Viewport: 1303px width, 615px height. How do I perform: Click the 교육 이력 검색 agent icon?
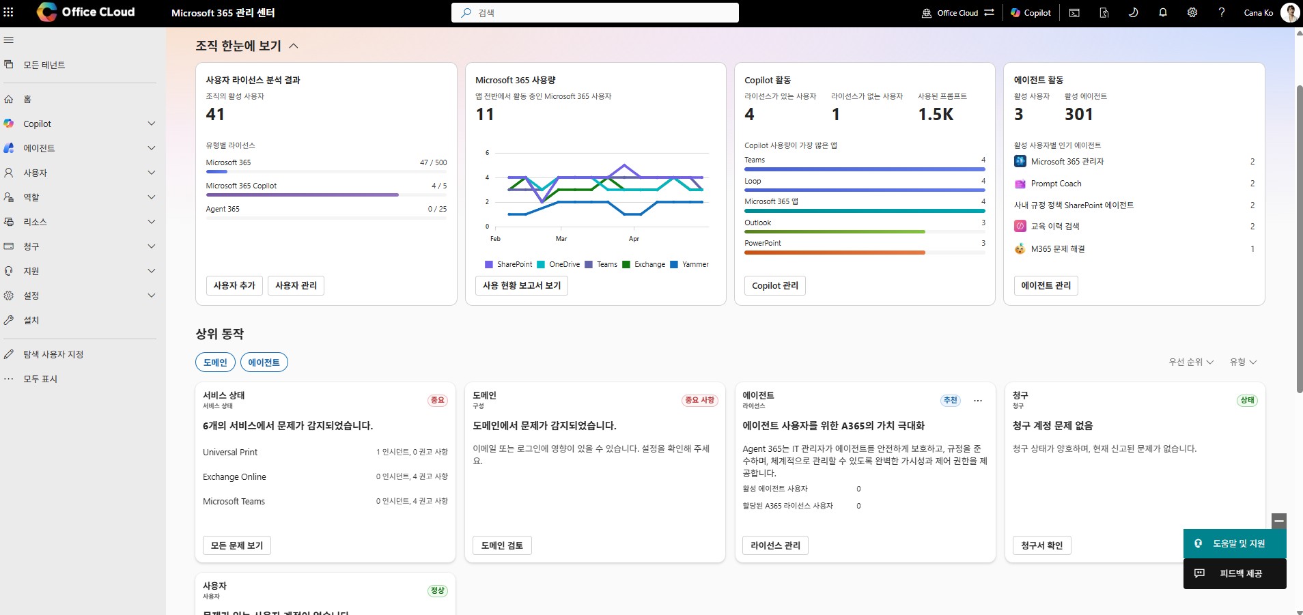[1020, 226]
